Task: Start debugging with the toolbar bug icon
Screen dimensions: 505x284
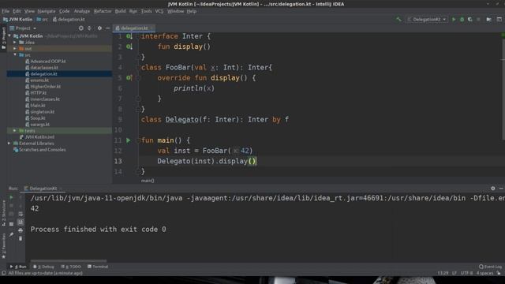Action: coord(462,19)
